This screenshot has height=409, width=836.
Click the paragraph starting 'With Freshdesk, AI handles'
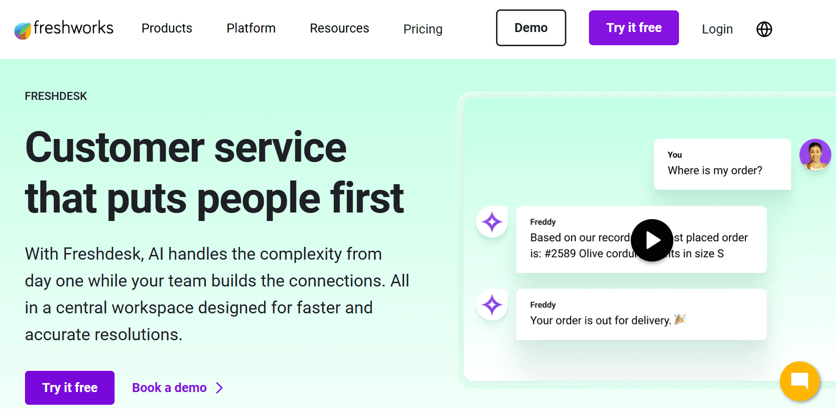(217, 294)
